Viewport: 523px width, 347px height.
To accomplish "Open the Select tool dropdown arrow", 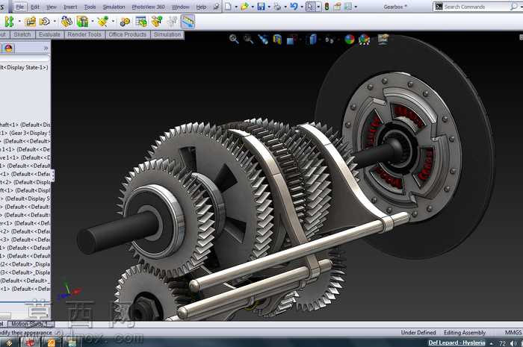I will click(x=318, y=7).
